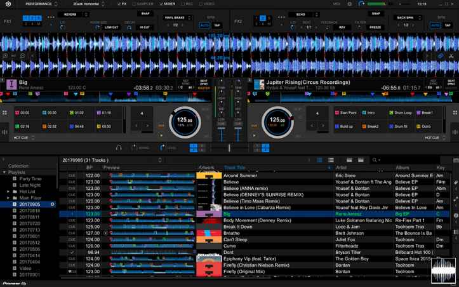Screen dimensions: 459x287
Task: Click the search magnifier icon in browser
Action: [x=375, y=160]
